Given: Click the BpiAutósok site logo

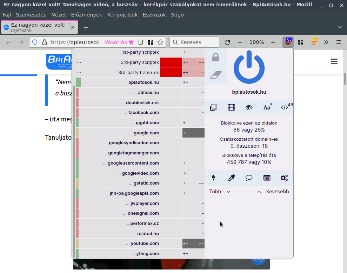Looking at the screenshot, I should coord(59,62).
